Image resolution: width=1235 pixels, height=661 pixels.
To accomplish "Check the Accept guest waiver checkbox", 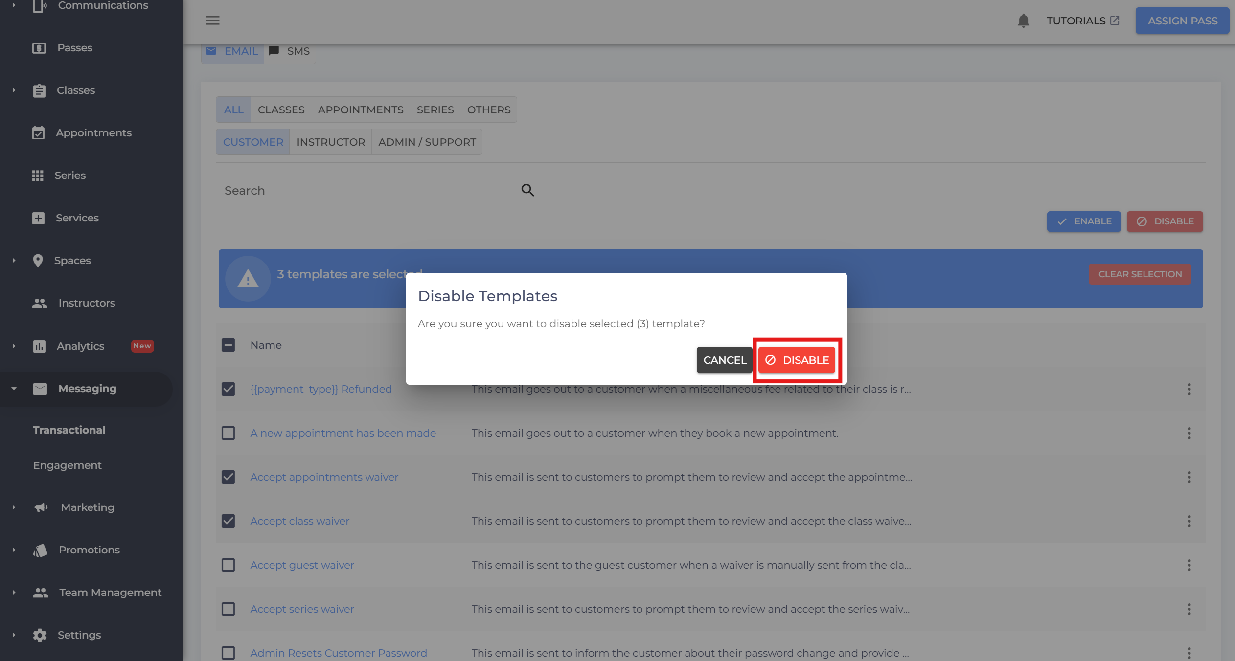I will click(228, 565).
